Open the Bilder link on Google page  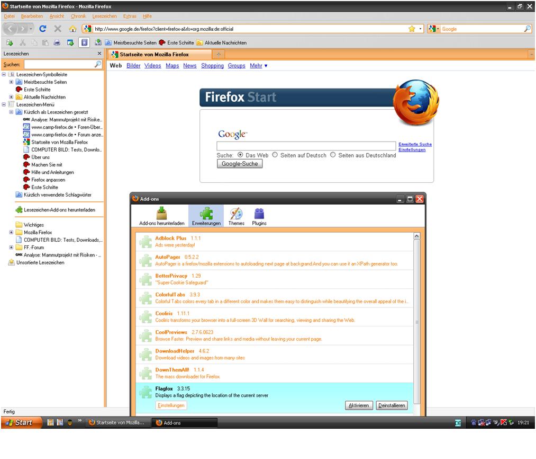(133, 65)
